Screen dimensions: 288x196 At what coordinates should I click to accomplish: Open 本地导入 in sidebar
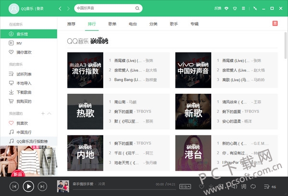tap(29, 83)
